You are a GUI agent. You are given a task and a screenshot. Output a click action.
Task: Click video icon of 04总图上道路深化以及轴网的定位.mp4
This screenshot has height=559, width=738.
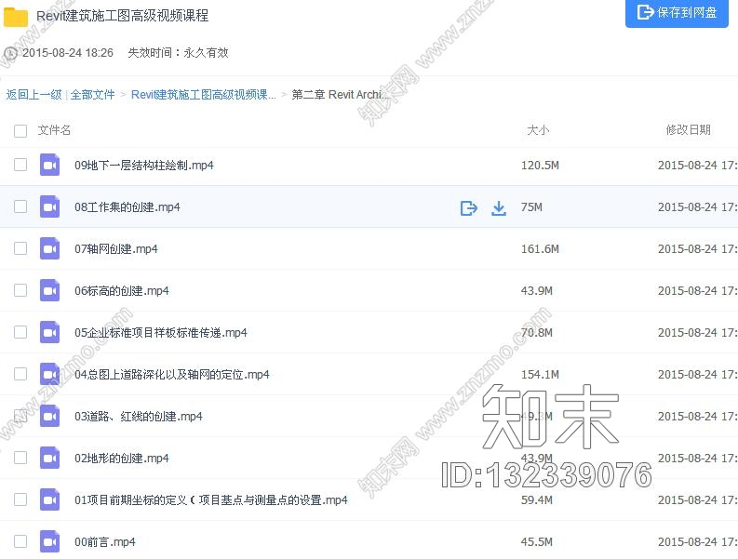pyautogui.click(x=50, y=374)
